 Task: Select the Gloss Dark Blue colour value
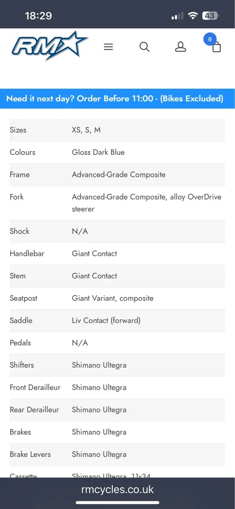coord(98,152)
